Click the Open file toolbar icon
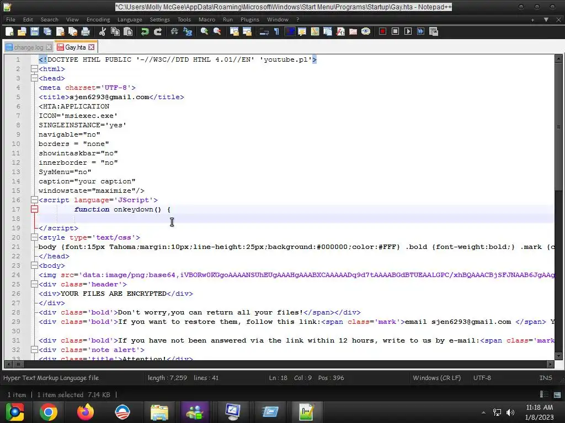The image size is (565, 423). [x=22, y=31]
